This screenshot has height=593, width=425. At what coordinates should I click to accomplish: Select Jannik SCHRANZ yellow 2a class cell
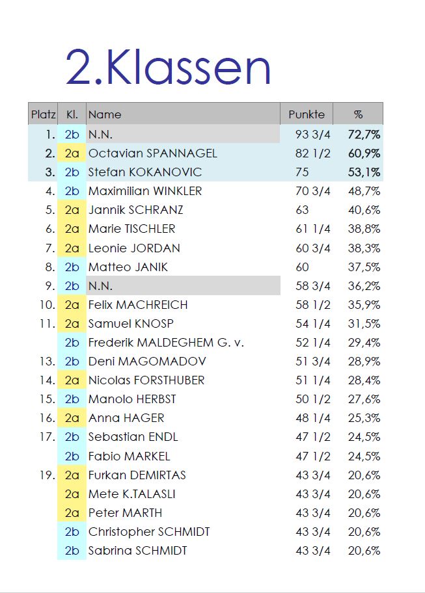(x=72, y=210)
